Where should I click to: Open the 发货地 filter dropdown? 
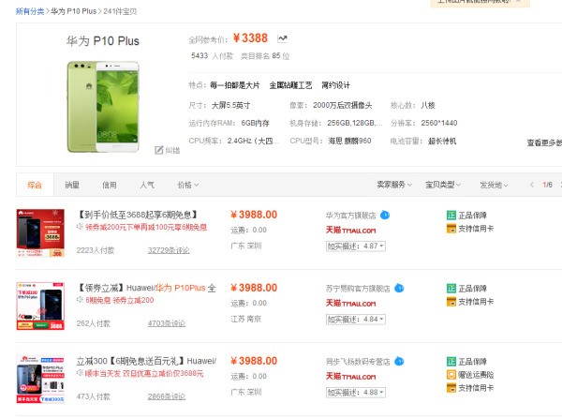coord(494,185)
